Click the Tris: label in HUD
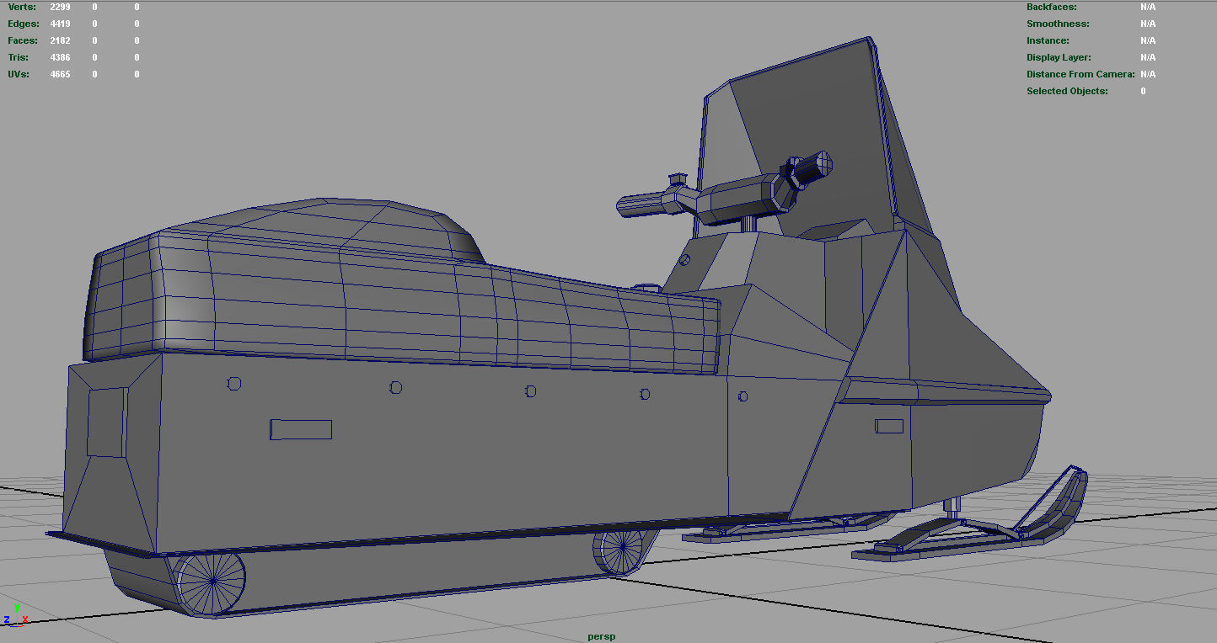Screen dimensions: 1217x643 (x=18, y=57)
